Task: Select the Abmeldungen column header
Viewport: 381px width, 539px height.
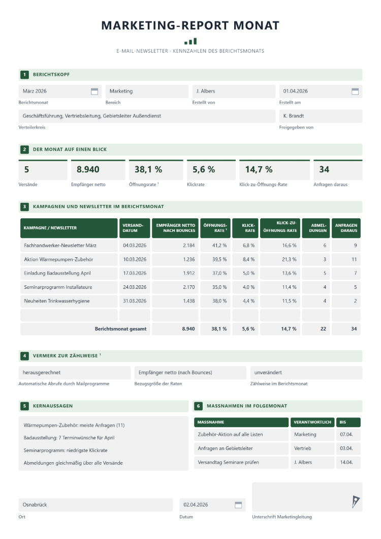Action: (x=316, y=228)
